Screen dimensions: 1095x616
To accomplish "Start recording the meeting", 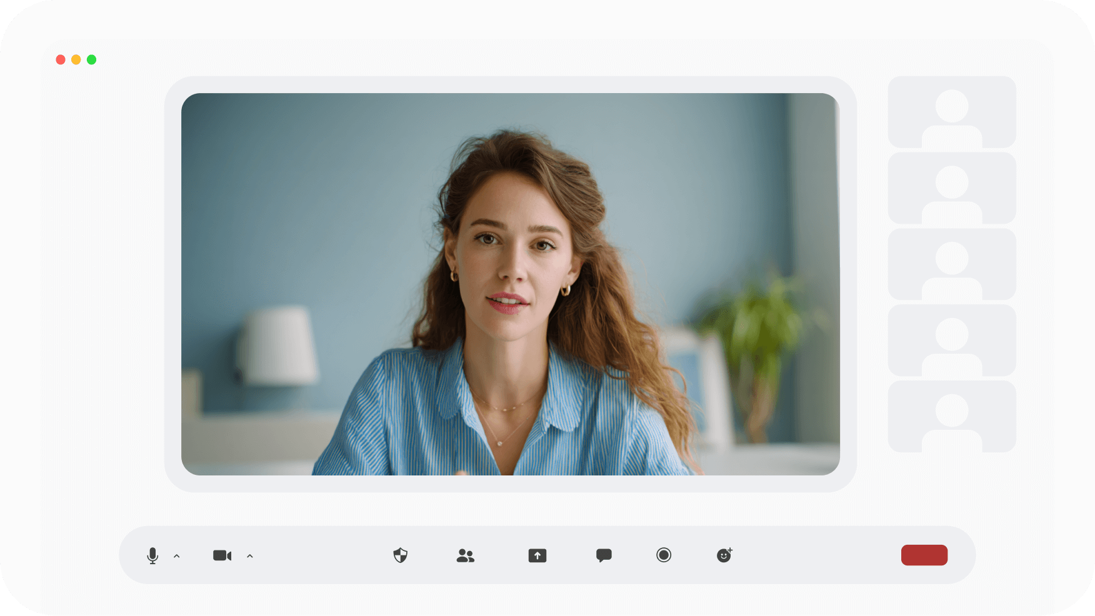I will pos(664,555).
